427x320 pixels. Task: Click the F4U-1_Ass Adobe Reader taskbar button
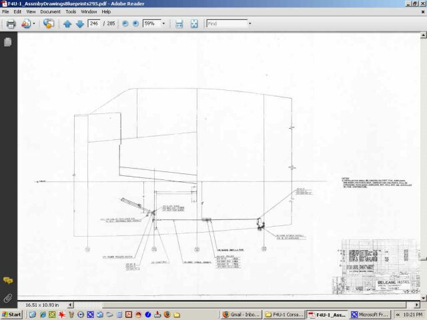click(x=327, y=315)
